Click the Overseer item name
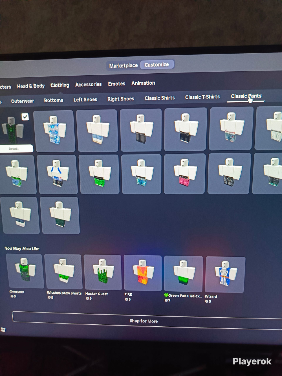Screen dimensions: 282x376 (x=17, y=292)
